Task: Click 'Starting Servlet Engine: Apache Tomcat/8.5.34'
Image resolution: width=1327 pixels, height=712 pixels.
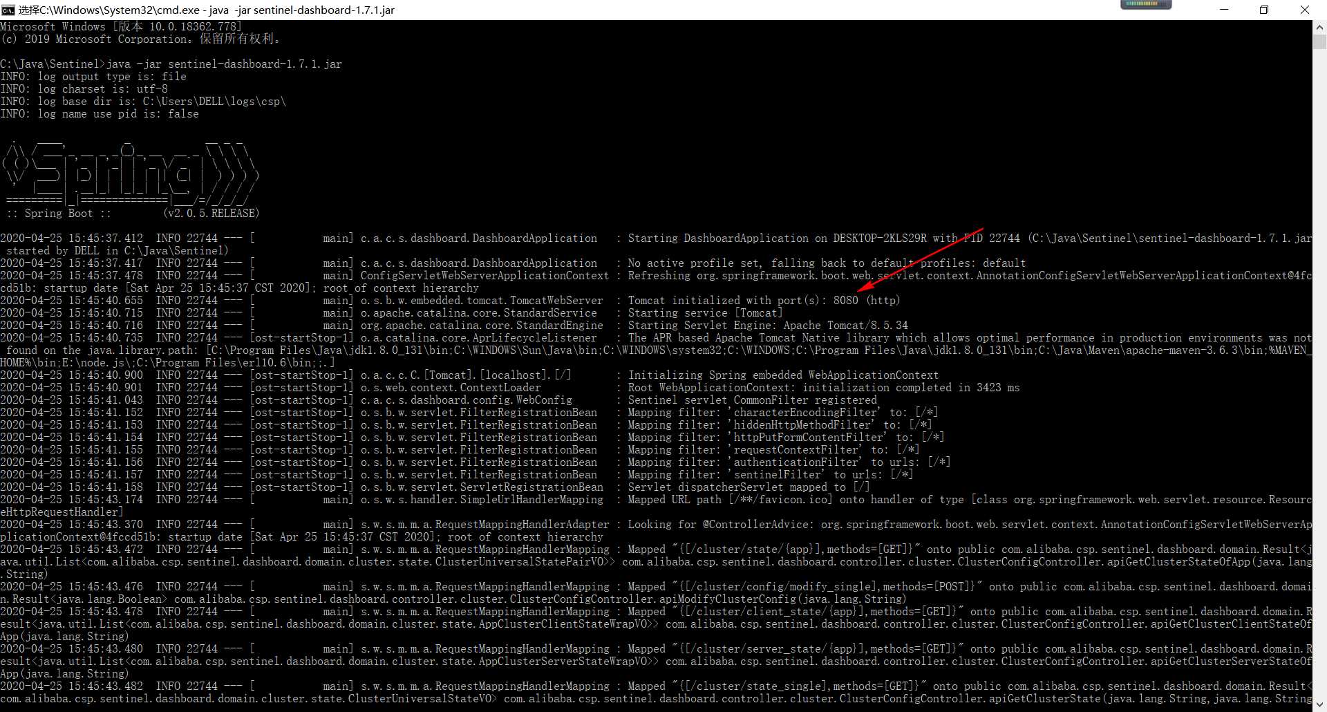Action: point(768,326)
